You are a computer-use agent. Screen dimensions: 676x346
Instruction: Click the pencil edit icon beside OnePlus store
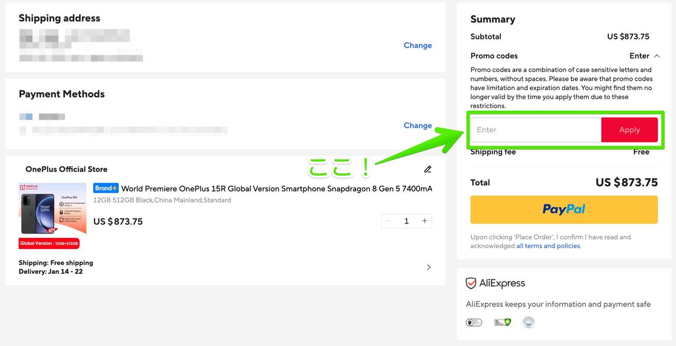click(428, 169)
